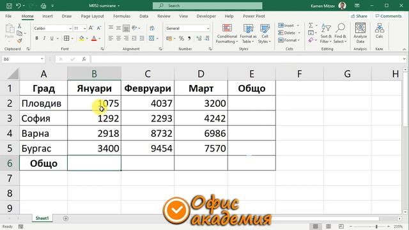The height and width of the screenshot is (230, 409).
Task: Toggle Italic formatting
Action: (44, 38)
